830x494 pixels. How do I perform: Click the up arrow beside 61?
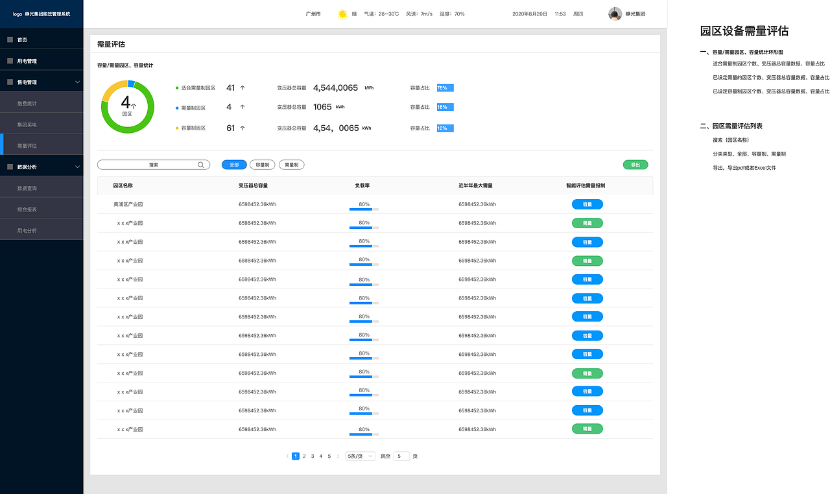pyautogui.click(x=243, y=128)
